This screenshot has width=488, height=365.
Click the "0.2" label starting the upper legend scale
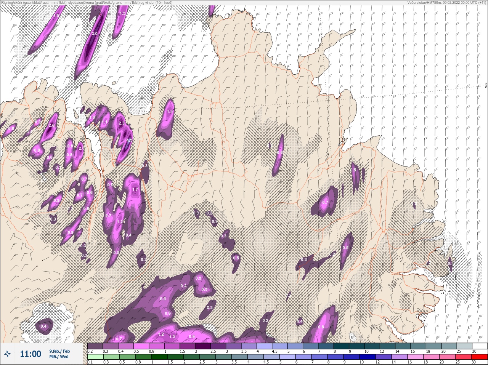90,351
